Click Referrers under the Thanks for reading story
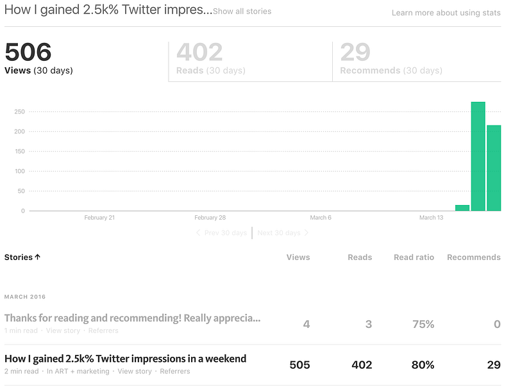Screen dimensions: 513x392 [x=103, y=331]
